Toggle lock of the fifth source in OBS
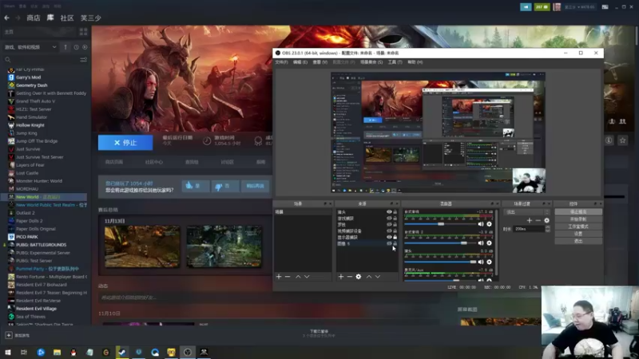The image size is (639, 359). [x=395, y=237]
